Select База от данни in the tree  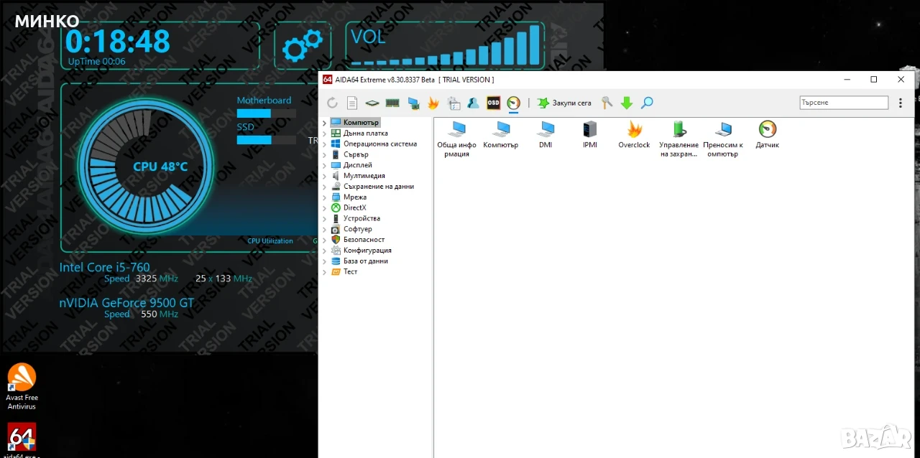coord(366,261)
